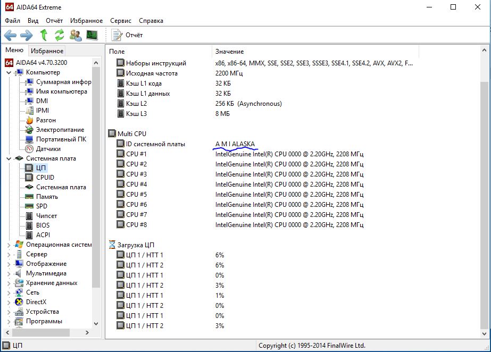Expand the DirectX tree node
The image size is (491, 352).
coord(9,302)
